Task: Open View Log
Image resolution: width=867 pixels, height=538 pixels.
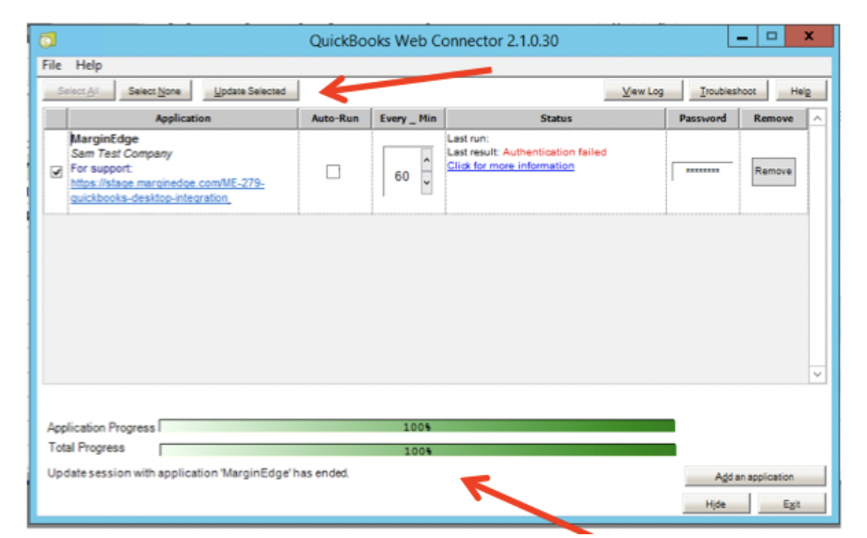Action: 643,90
